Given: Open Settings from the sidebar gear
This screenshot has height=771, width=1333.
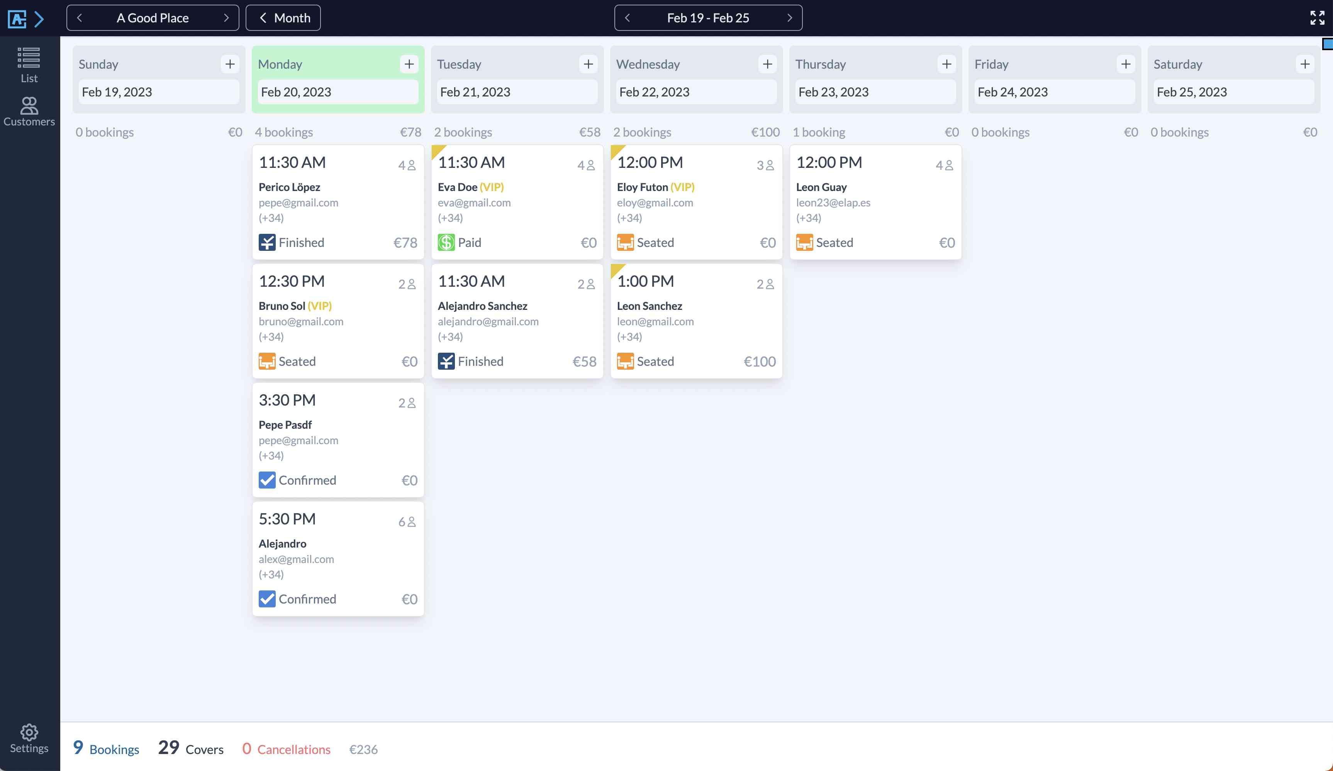Looking at the screenshot, I should [29, 739].
